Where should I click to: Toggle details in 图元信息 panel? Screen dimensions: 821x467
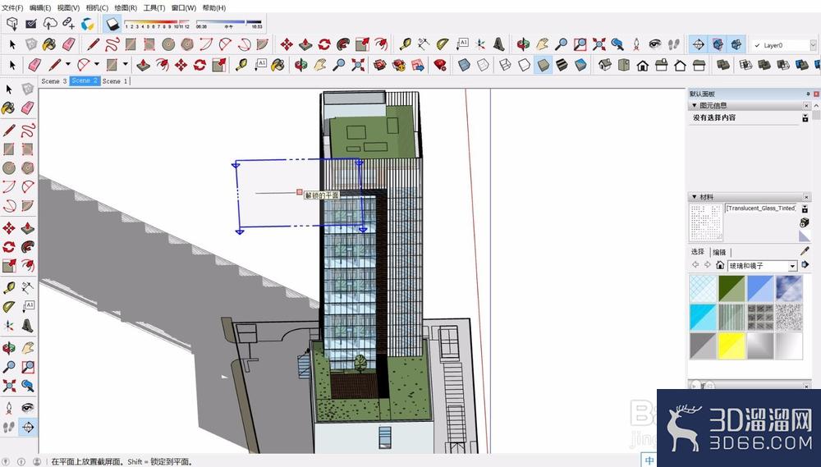pos(805,118)
